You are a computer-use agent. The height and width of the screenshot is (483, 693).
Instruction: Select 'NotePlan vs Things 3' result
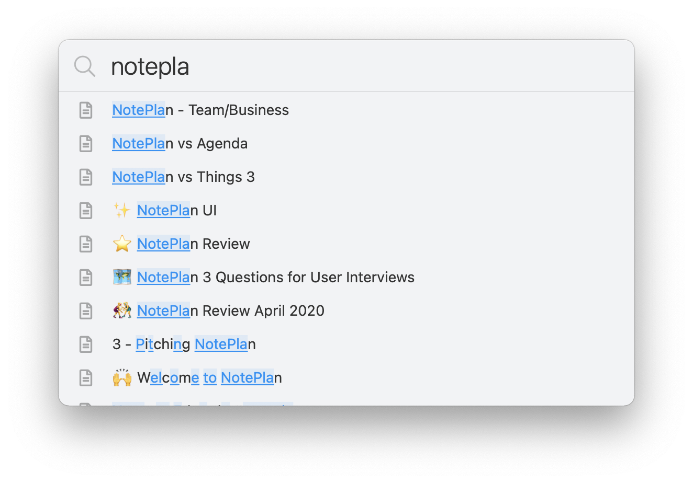pos(184,177)
